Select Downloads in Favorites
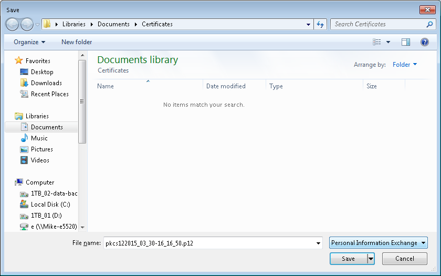441x276 pixels. click(46, 83)
